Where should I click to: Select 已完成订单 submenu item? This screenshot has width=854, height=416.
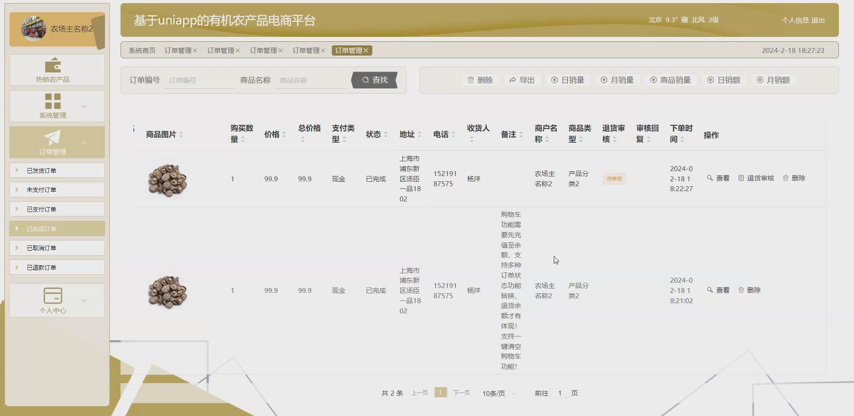coord(57,228)
